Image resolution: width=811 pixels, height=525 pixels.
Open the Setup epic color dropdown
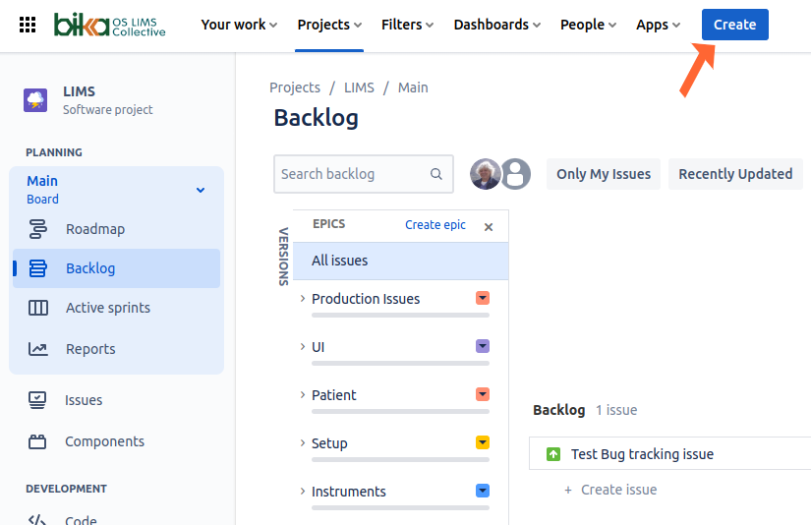tap(483, 442)
